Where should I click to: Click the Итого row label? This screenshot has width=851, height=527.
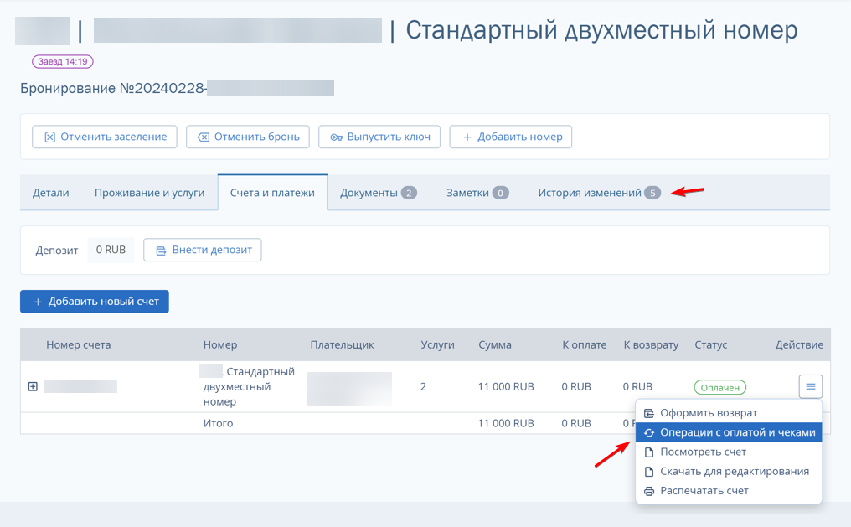218,423
